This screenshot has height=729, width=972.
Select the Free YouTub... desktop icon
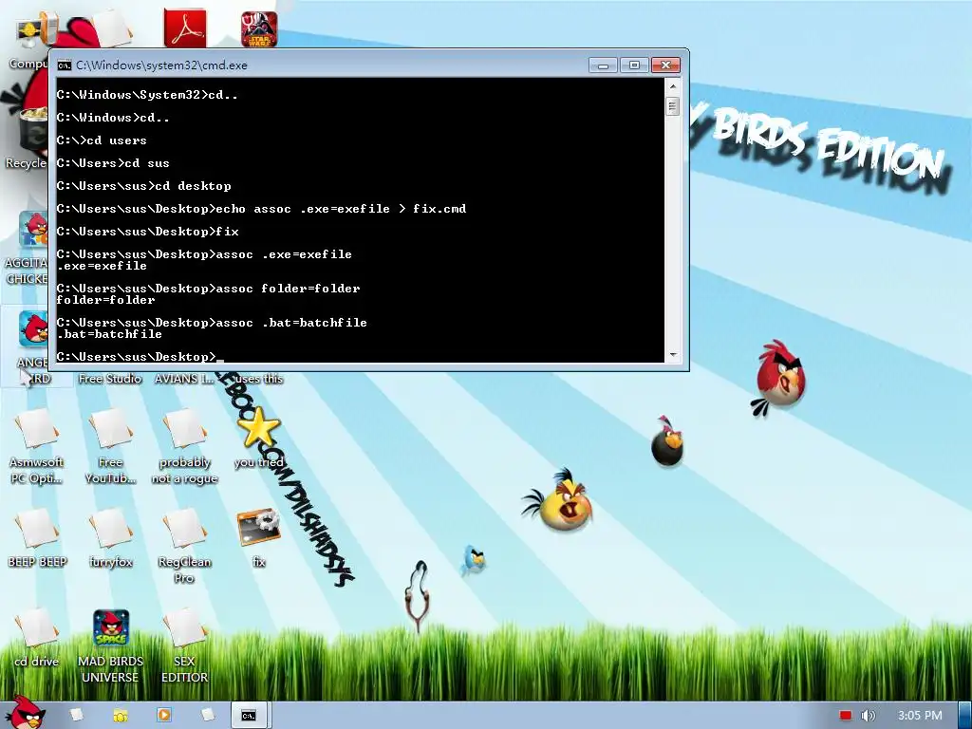tap(110, 446)
